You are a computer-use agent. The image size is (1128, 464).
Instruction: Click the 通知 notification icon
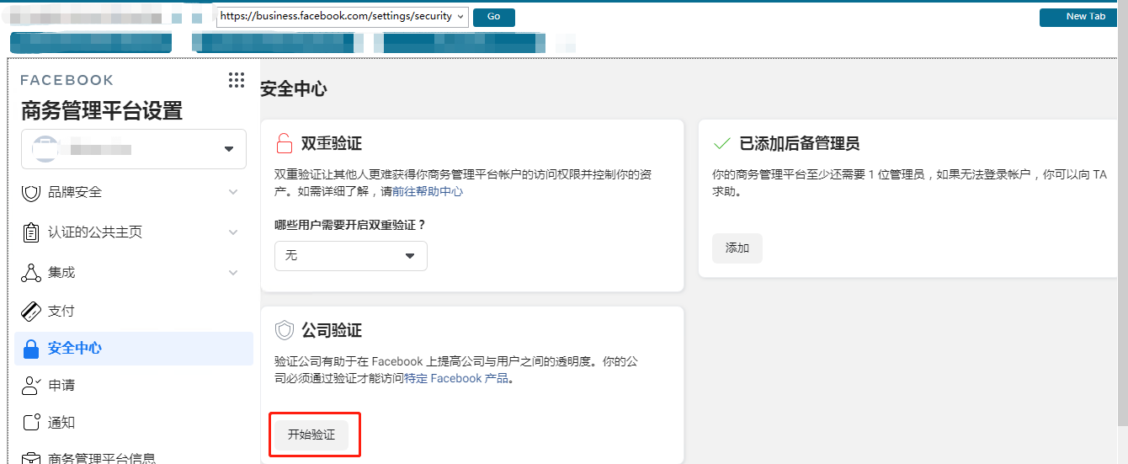pyautogui.click(x=31, y=423)
